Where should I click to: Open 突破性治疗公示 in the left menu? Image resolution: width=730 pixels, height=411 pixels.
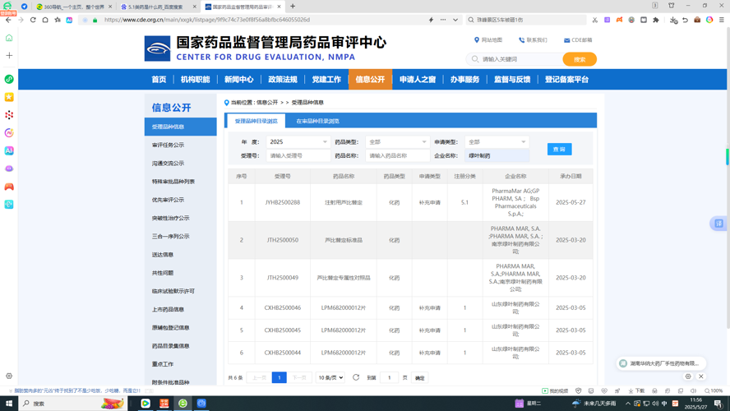[181, 218]
